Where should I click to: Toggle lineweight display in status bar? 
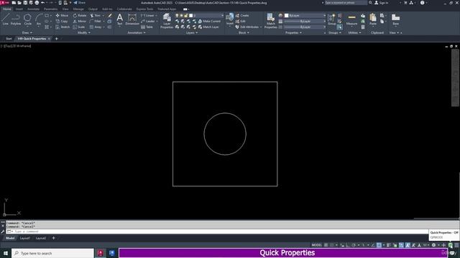[388, 245]
